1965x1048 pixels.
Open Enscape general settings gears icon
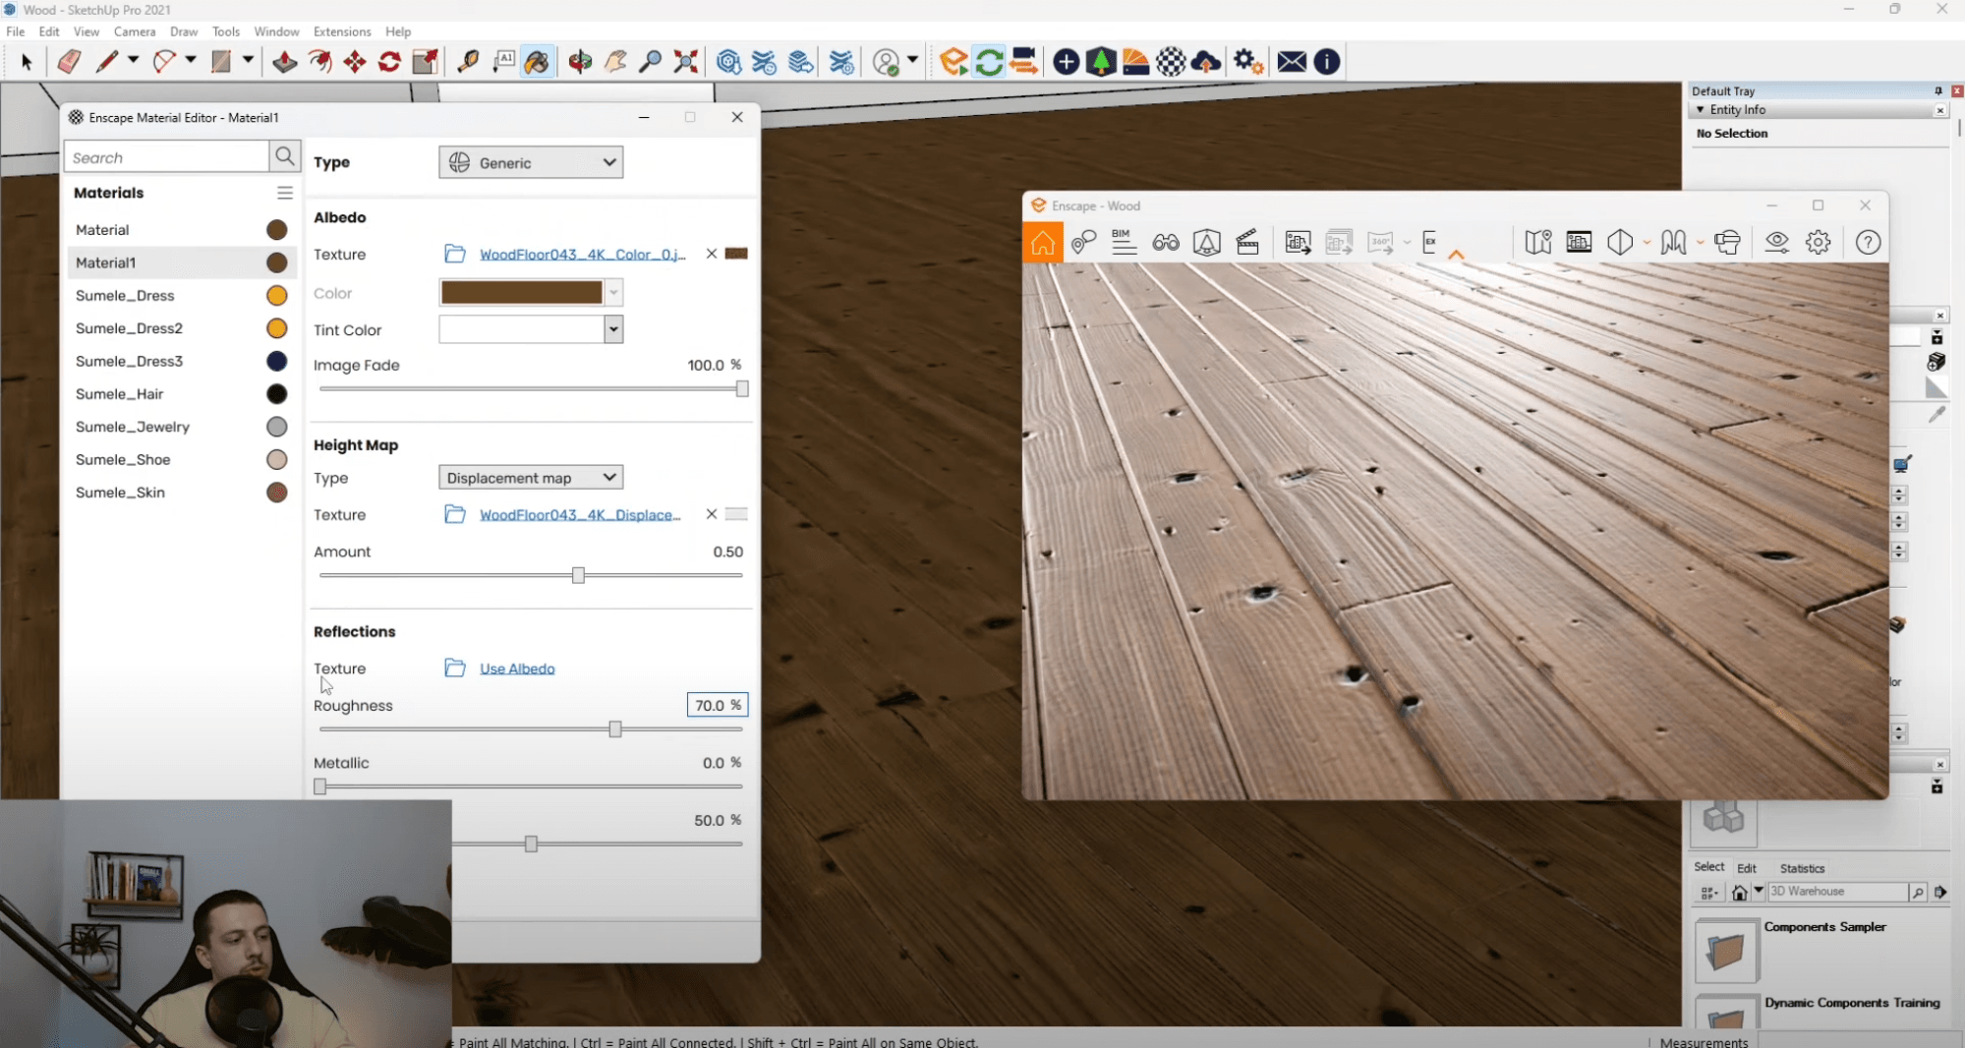[1248, 62]
